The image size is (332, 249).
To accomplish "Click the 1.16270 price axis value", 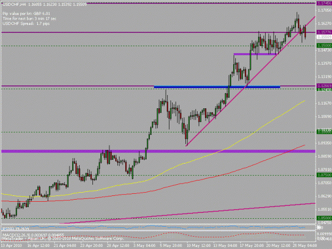I will tap(325, 23).
